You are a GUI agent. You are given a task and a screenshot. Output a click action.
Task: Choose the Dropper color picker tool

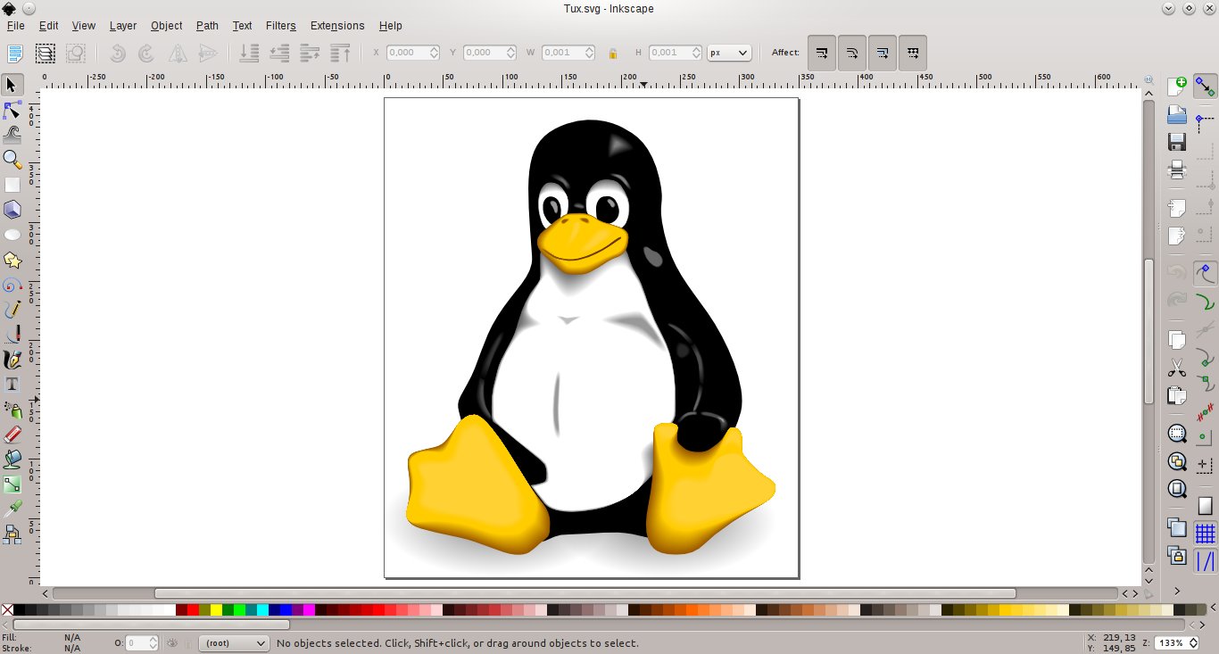pos(12,509)
